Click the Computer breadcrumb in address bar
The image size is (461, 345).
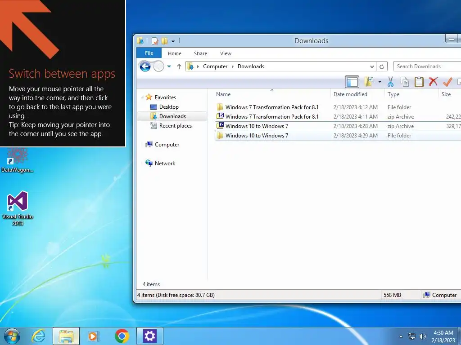[x=215, y=66]
